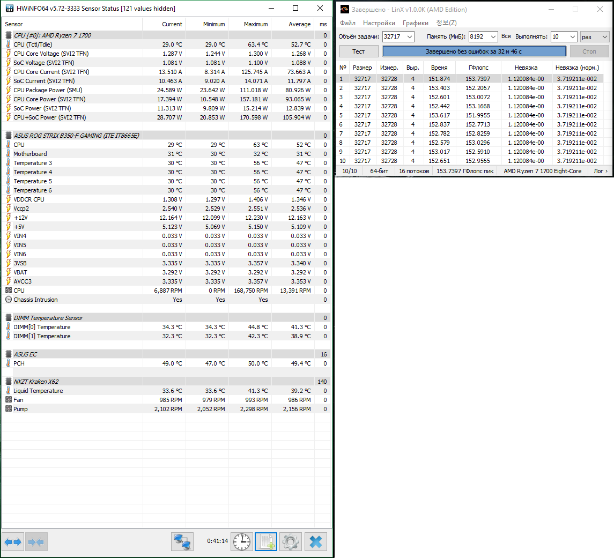Click the Vccp2 sensor row
The image size is (614, 558).
tap(166, 209)
